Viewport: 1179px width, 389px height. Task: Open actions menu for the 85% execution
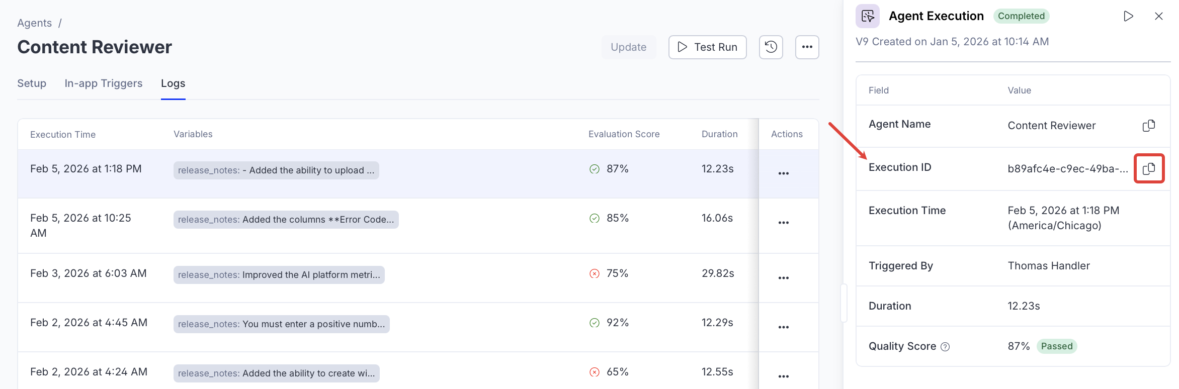click(x=783, y=223)
